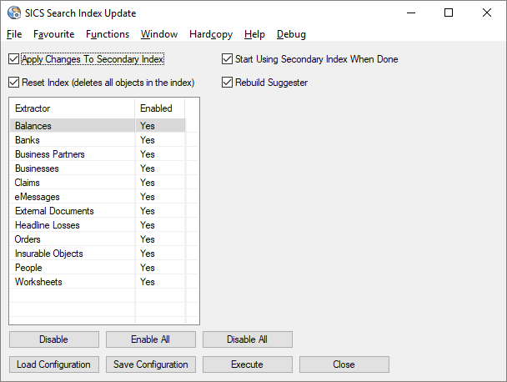Click the Enabled column header

tap(160, 108)
